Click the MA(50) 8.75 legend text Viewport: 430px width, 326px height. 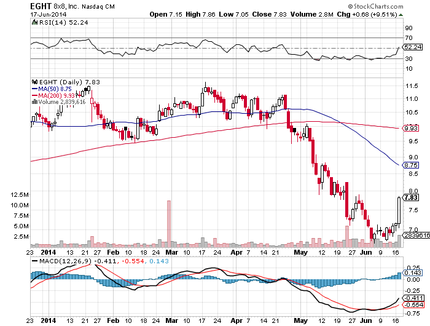pyautogui.click(x=55, y=89)
